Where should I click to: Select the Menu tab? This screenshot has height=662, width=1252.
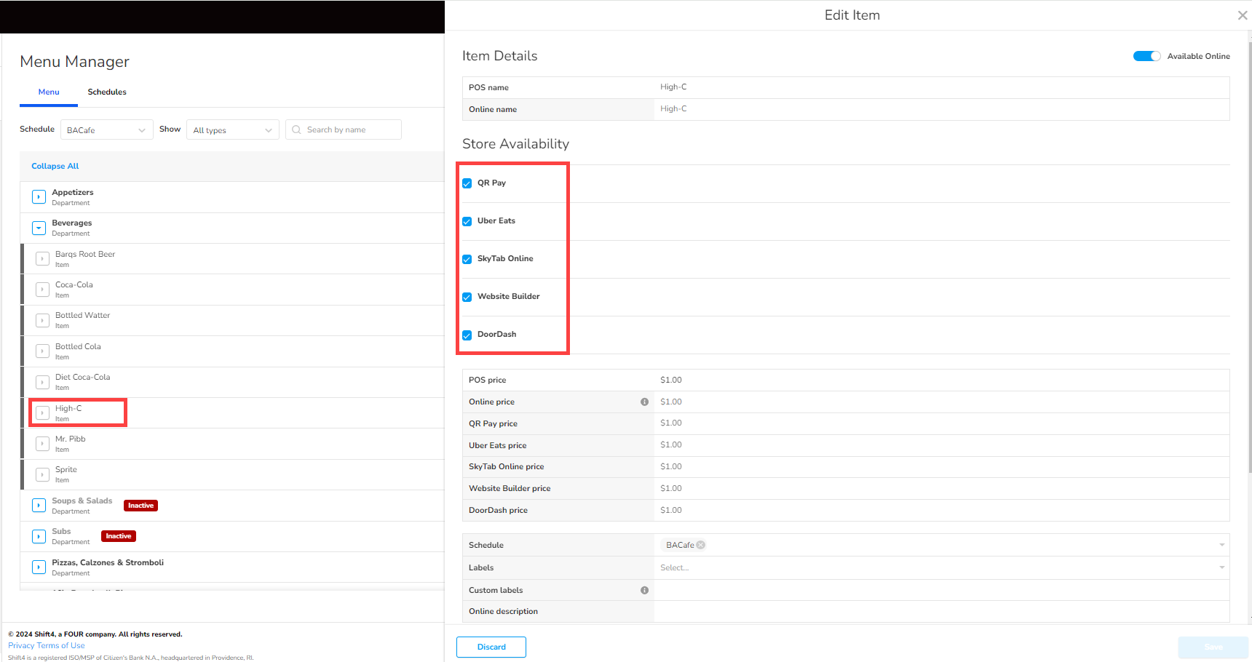[x=49, y=92]
